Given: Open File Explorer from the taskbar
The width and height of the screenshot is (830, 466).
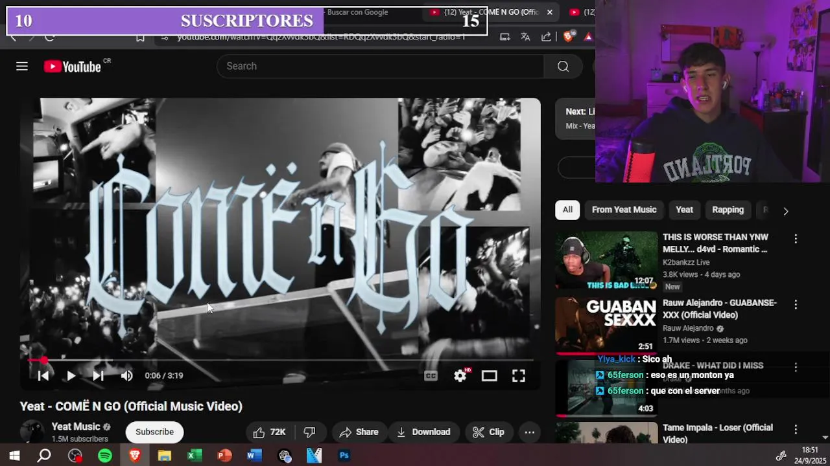Looking at the screenshot, I should (165, 456).
